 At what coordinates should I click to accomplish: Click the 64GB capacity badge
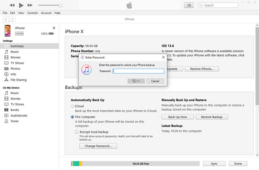click(19, 34)
